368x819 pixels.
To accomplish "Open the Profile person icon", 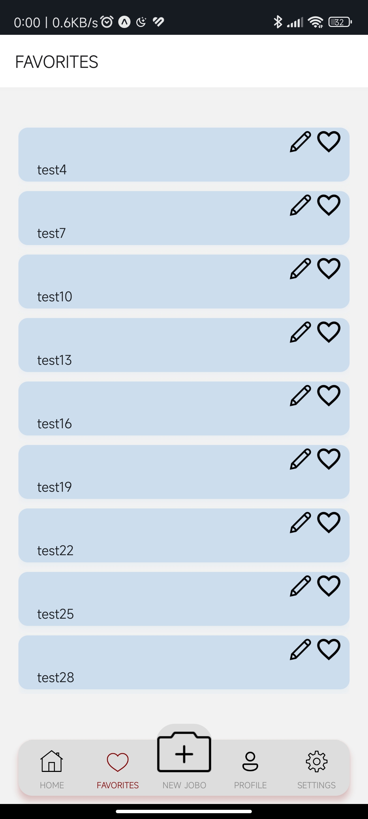I will tap(250, 761).
